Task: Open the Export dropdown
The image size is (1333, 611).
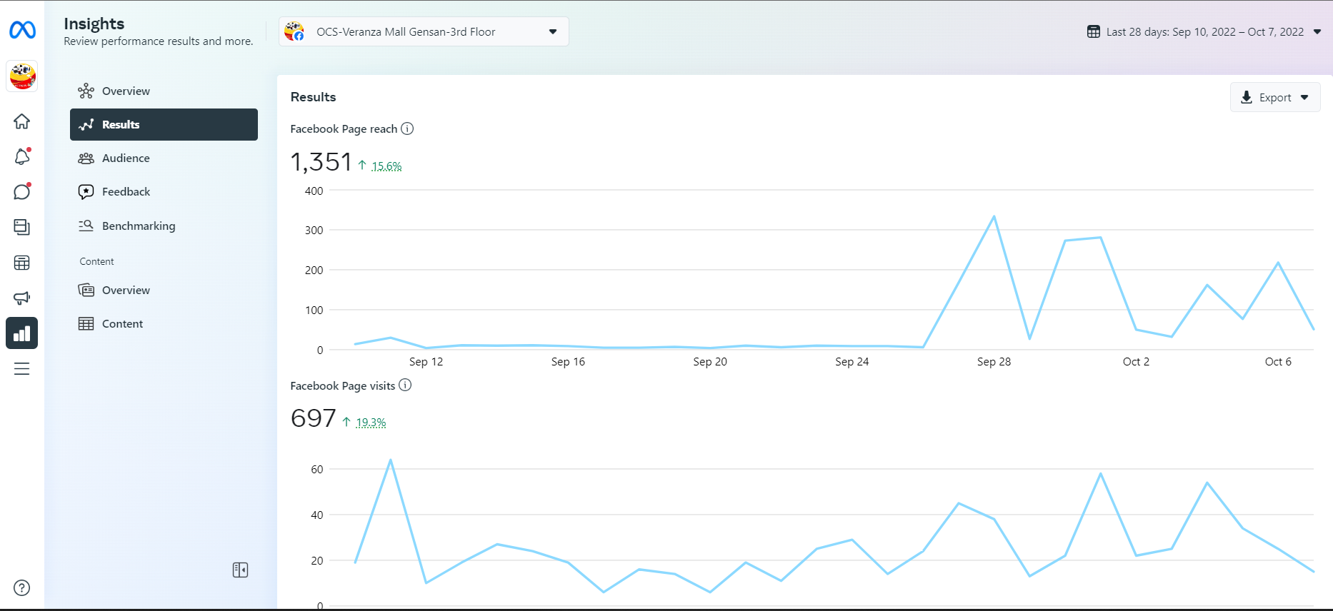Action: point(1274,98)
